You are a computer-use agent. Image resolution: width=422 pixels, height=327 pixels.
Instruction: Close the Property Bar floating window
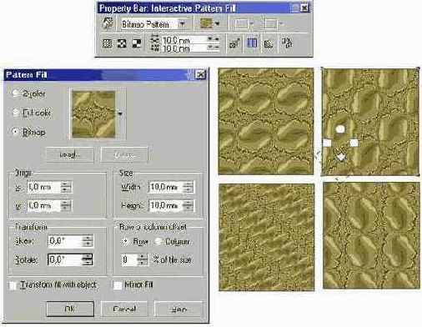305,8
